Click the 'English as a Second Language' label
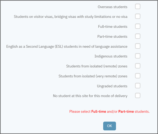The height and width of the screenshot is (134, 158). click(67, 47)
